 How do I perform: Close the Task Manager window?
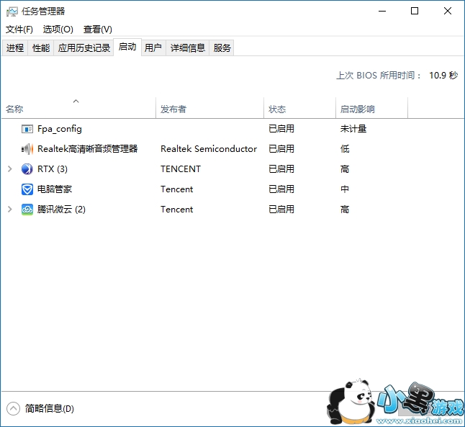448,11
